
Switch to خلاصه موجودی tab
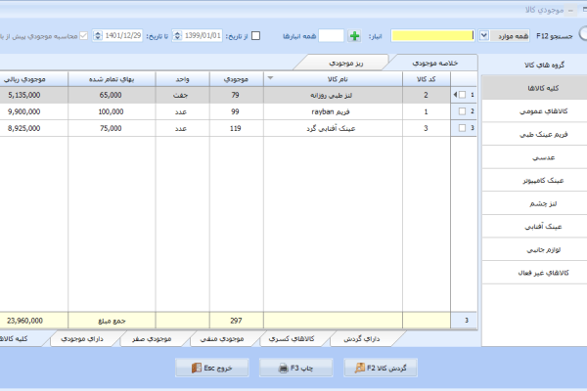pyautogui.click(x=434, y=63)
